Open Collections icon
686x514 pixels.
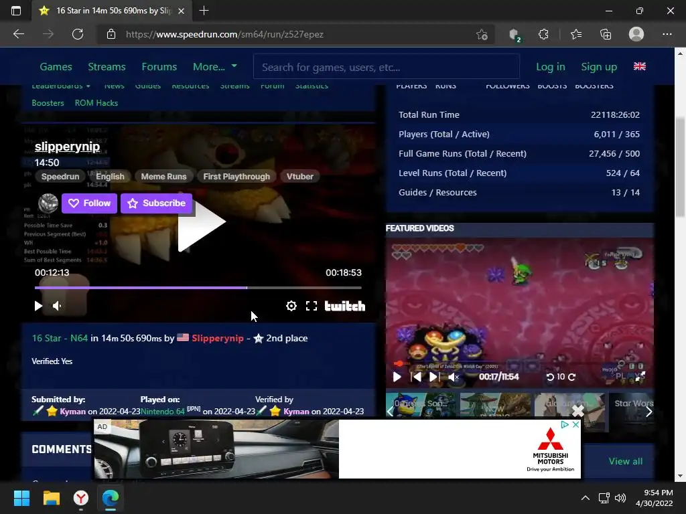(x=606, y=34)
